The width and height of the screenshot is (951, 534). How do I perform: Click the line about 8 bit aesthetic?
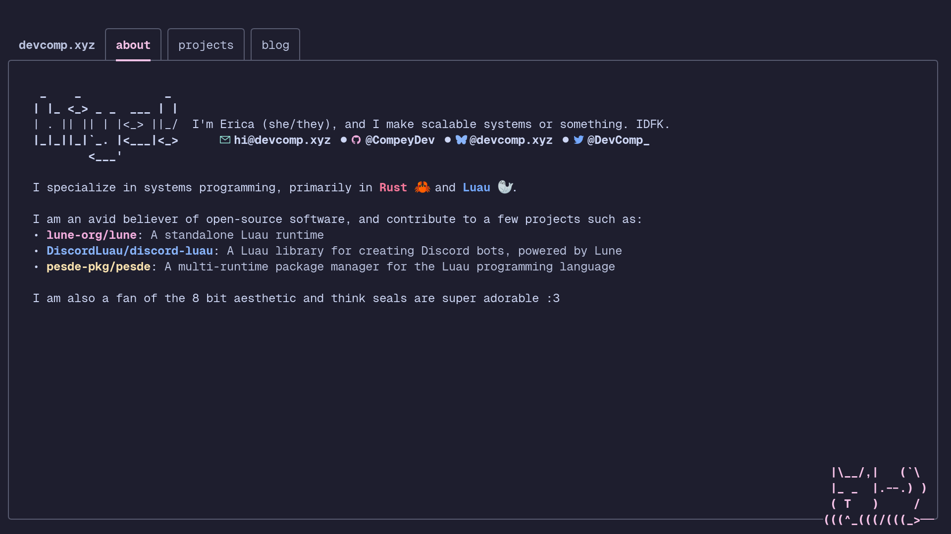pos(296,298)
